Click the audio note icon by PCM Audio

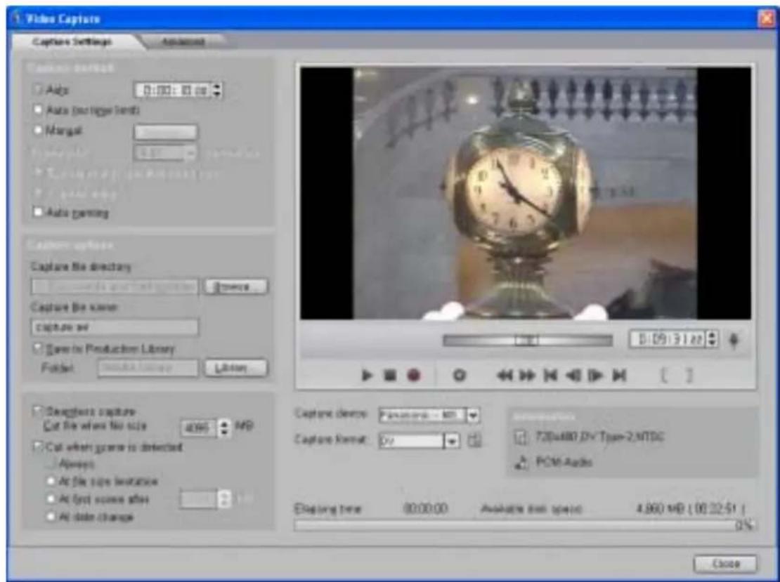pos(520,463)
